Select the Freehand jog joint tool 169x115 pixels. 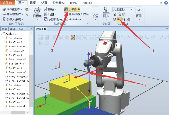click(x=114, y=19)
